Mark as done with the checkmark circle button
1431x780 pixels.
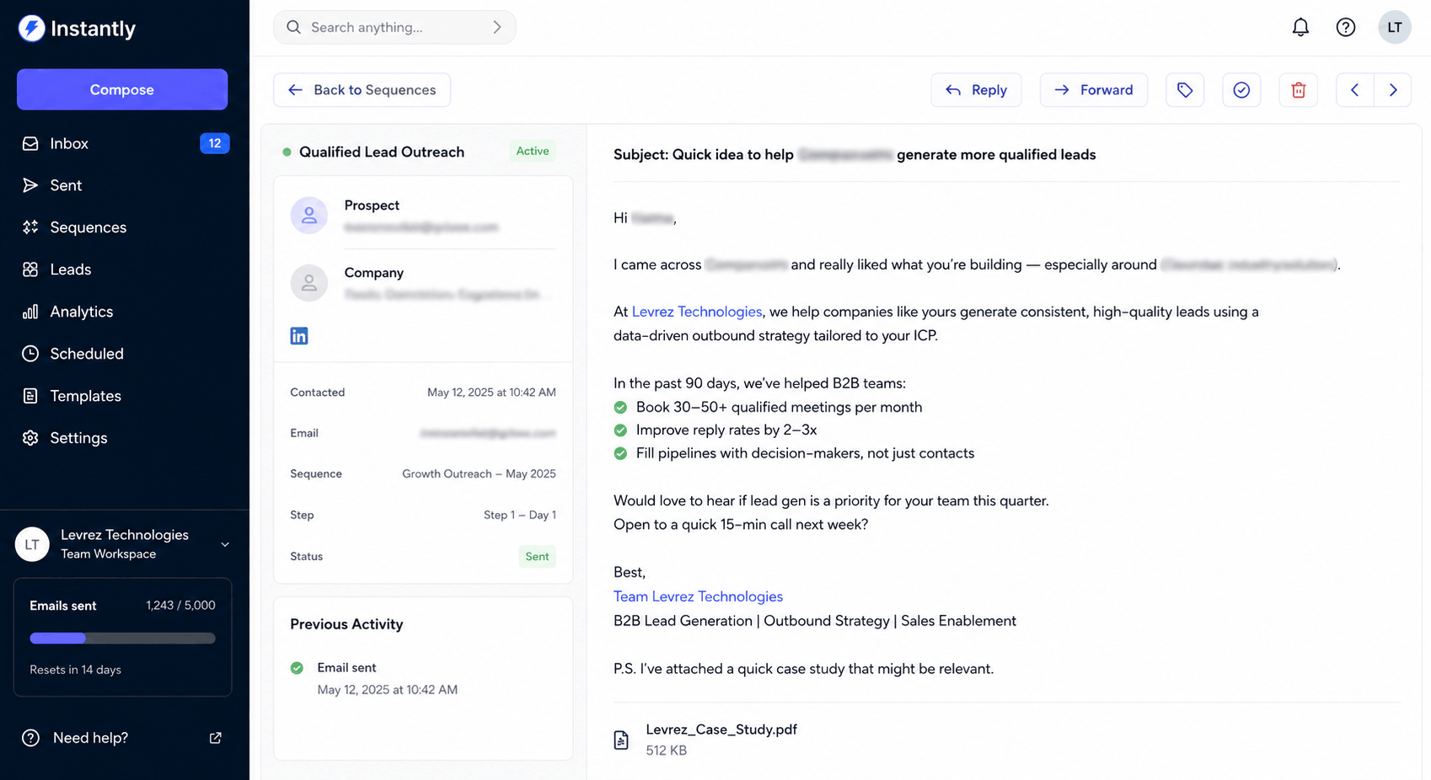[1241, 90]
